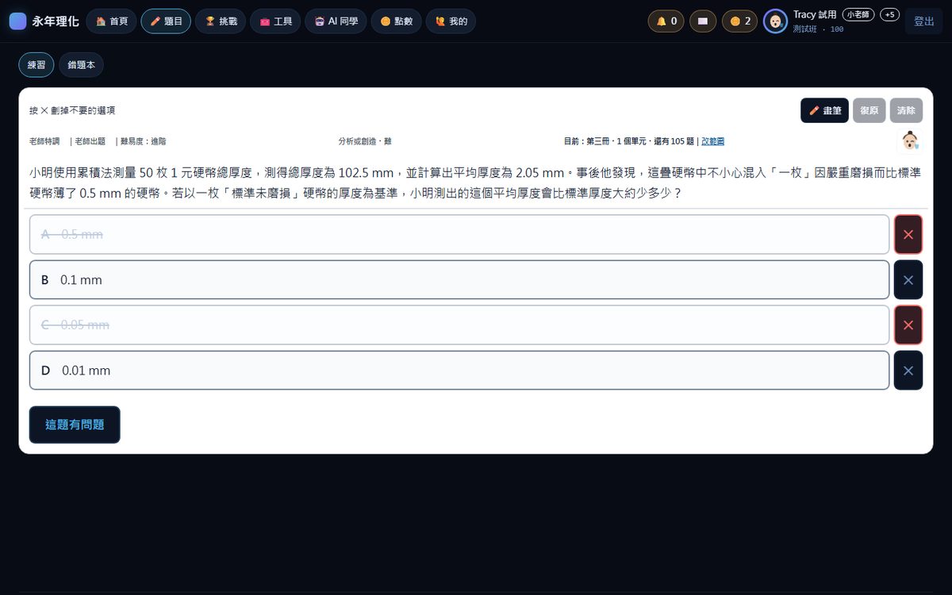Open the mail envelope icon
Image resolution: width=952 pixels, height=595 pixels.
703,21
